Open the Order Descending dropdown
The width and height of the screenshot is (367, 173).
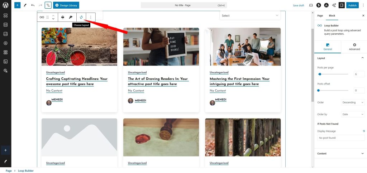tap(353, 102)
